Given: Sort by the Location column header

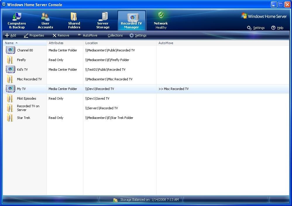Looking at the screenshot, I should click(x=120, y=43).
